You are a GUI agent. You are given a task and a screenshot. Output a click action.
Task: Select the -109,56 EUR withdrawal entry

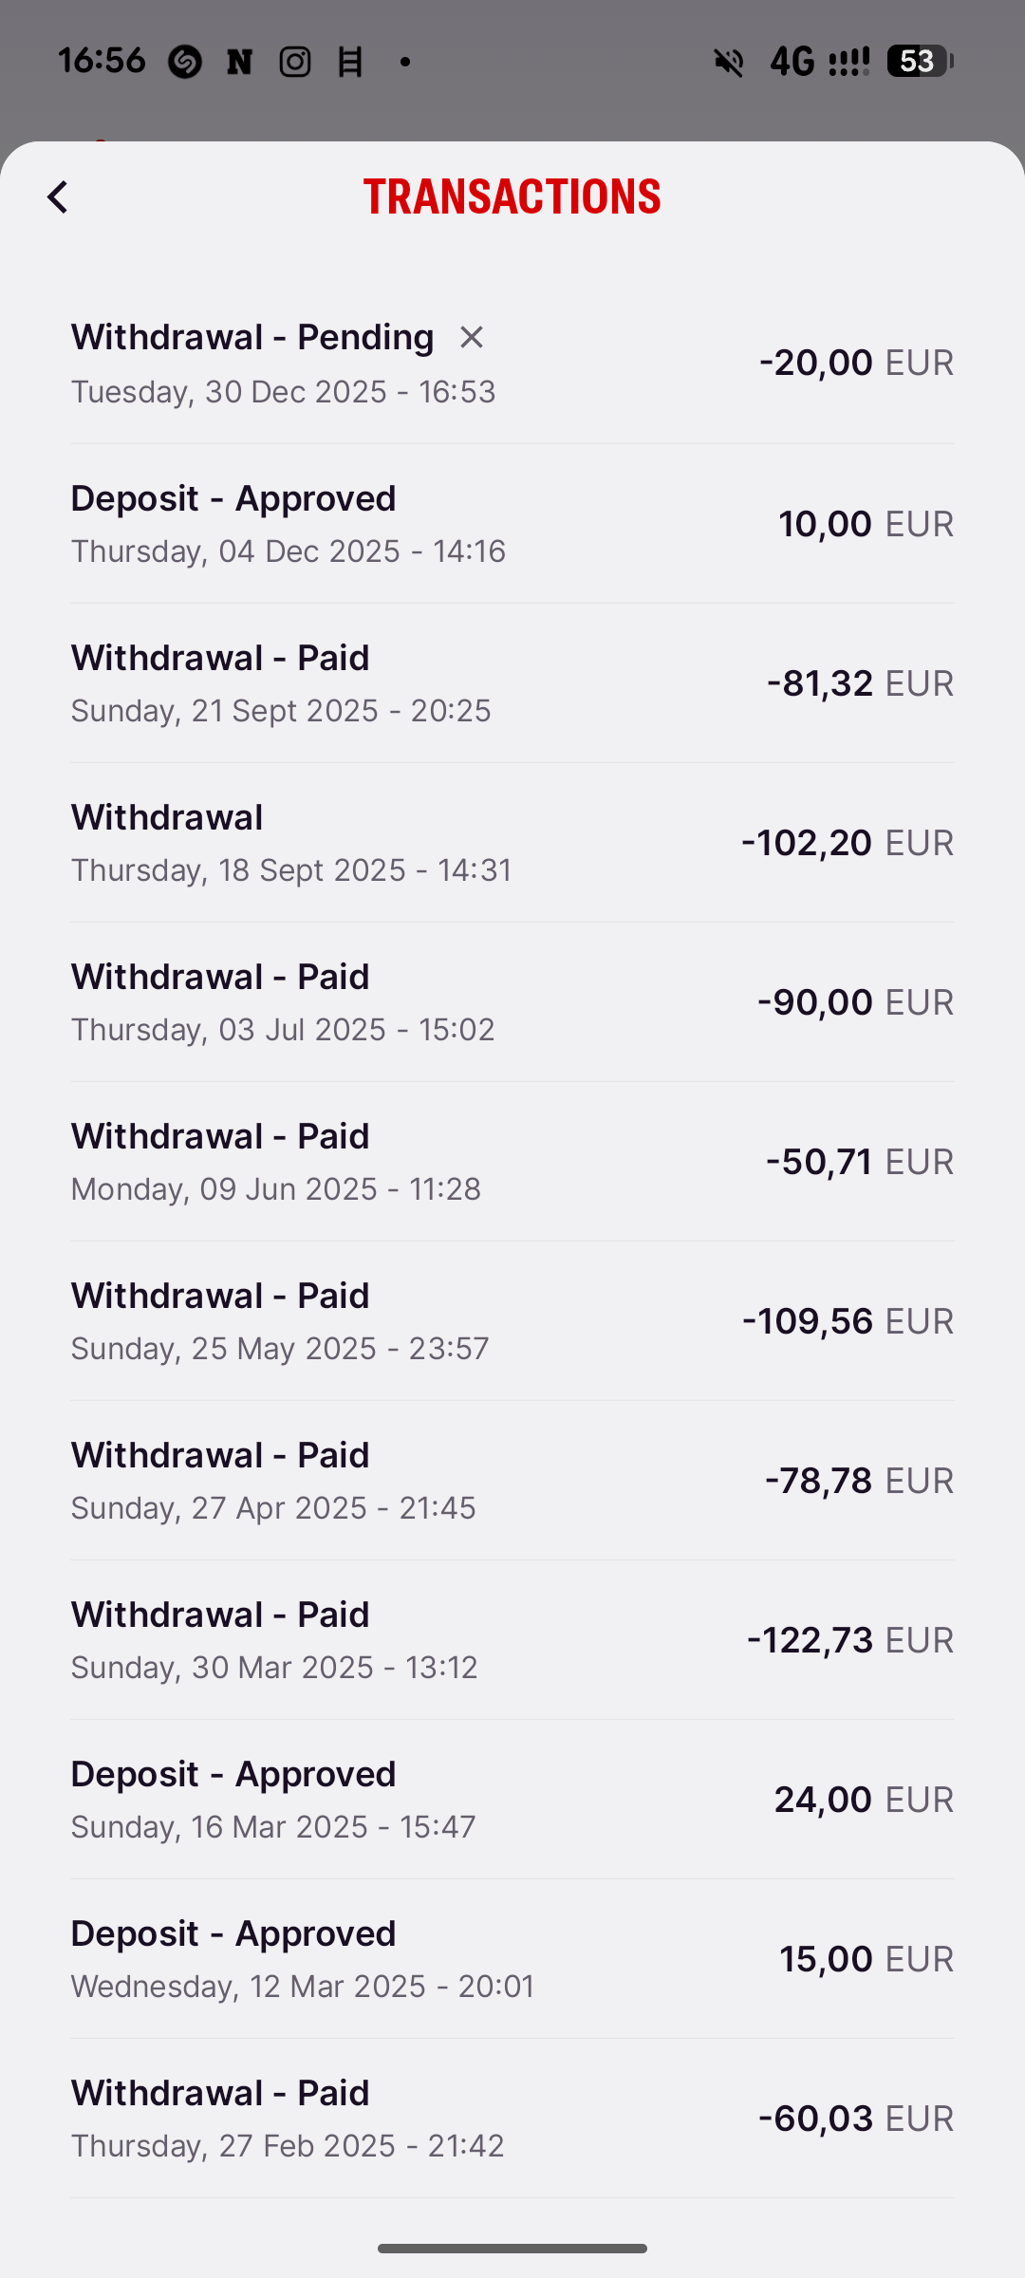(x=512, y=1321)
